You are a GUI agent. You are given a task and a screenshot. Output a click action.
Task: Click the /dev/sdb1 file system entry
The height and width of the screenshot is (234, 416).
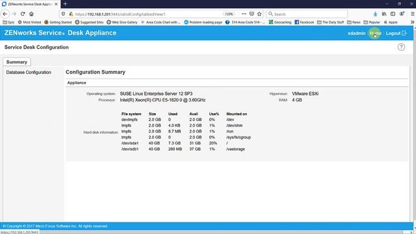coord(130,149)
